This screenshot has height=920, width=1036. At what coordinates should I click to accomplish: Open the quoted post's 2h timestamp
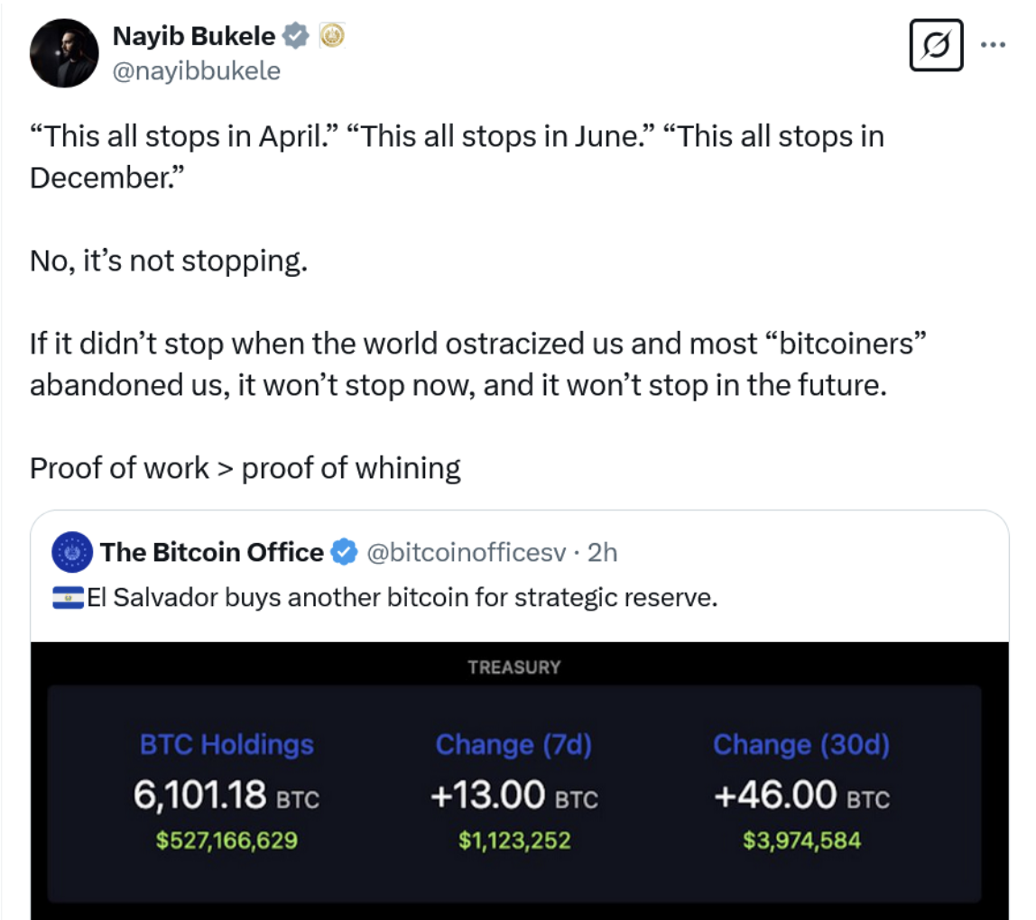[x=602, y=552]
